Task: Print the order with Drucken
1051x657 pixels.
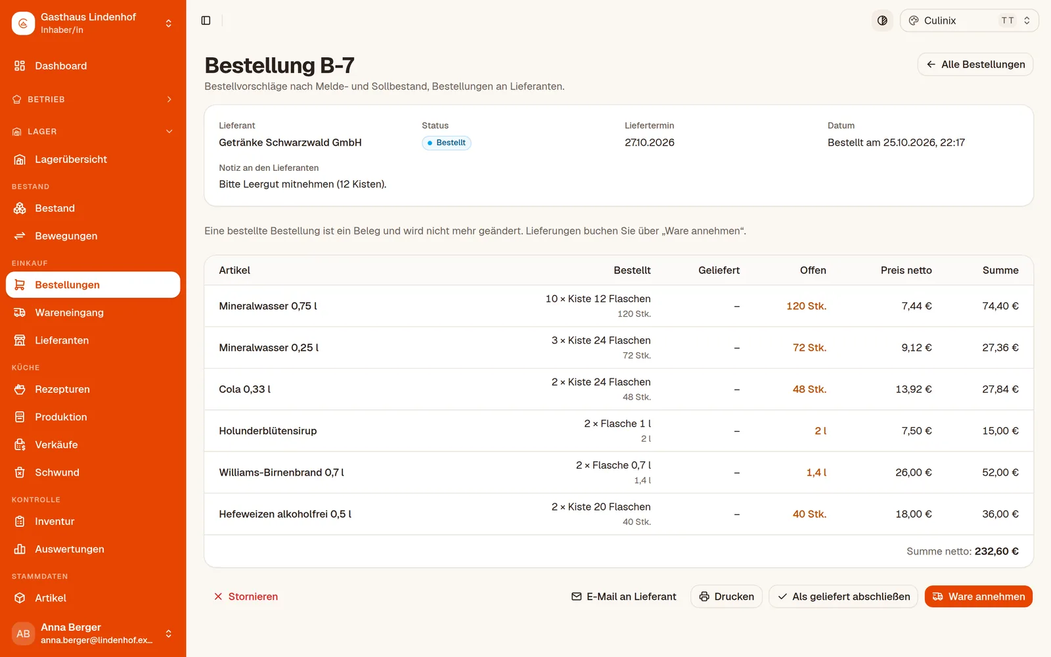Action: tap(727, 597)
